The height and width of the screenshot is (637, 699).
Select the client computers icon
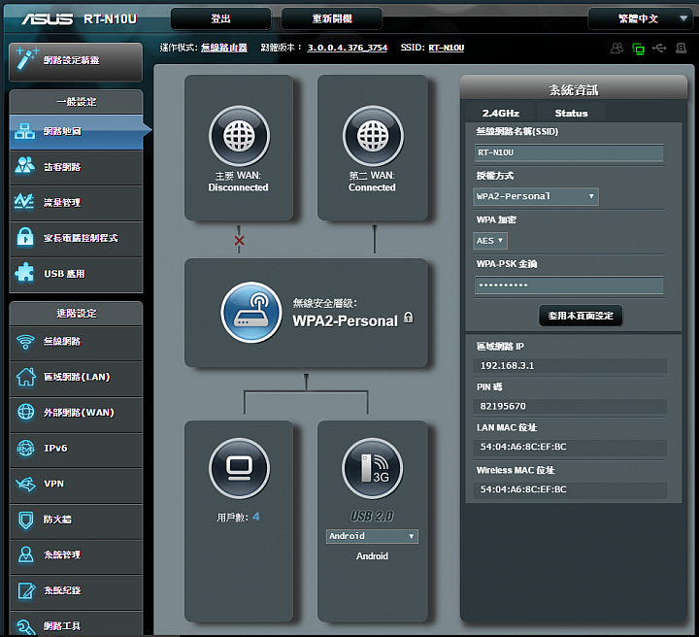pos(239,468)
